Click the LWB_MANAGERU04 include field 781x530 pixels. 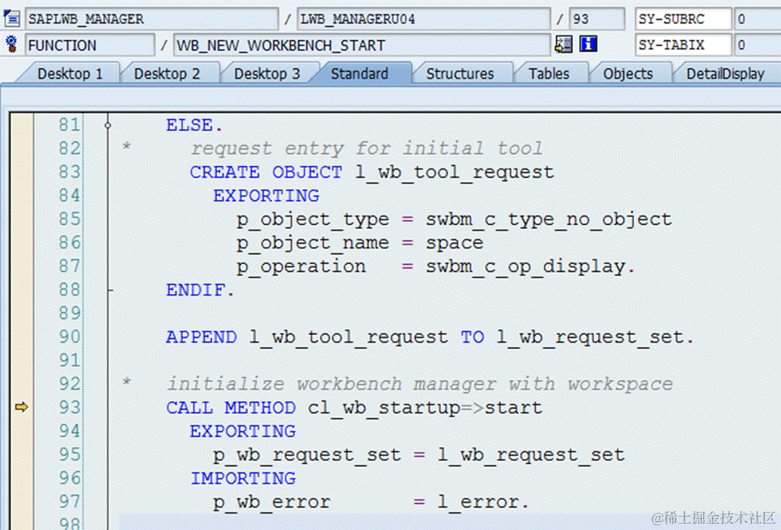pos(424,19)
